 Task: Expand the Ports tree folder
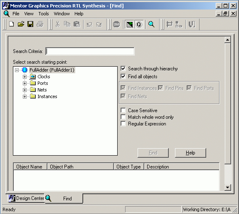tap(25, 83)
